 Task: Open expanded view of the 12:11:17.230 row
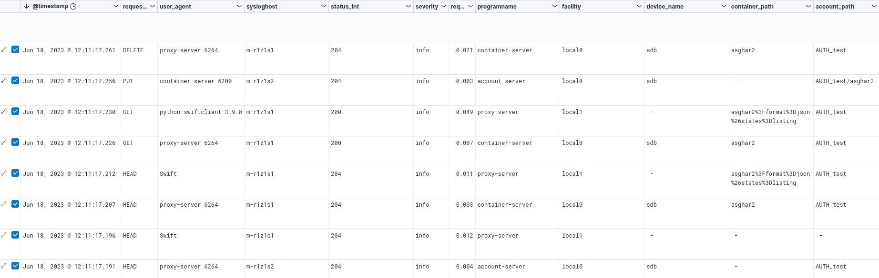point(4,111)
